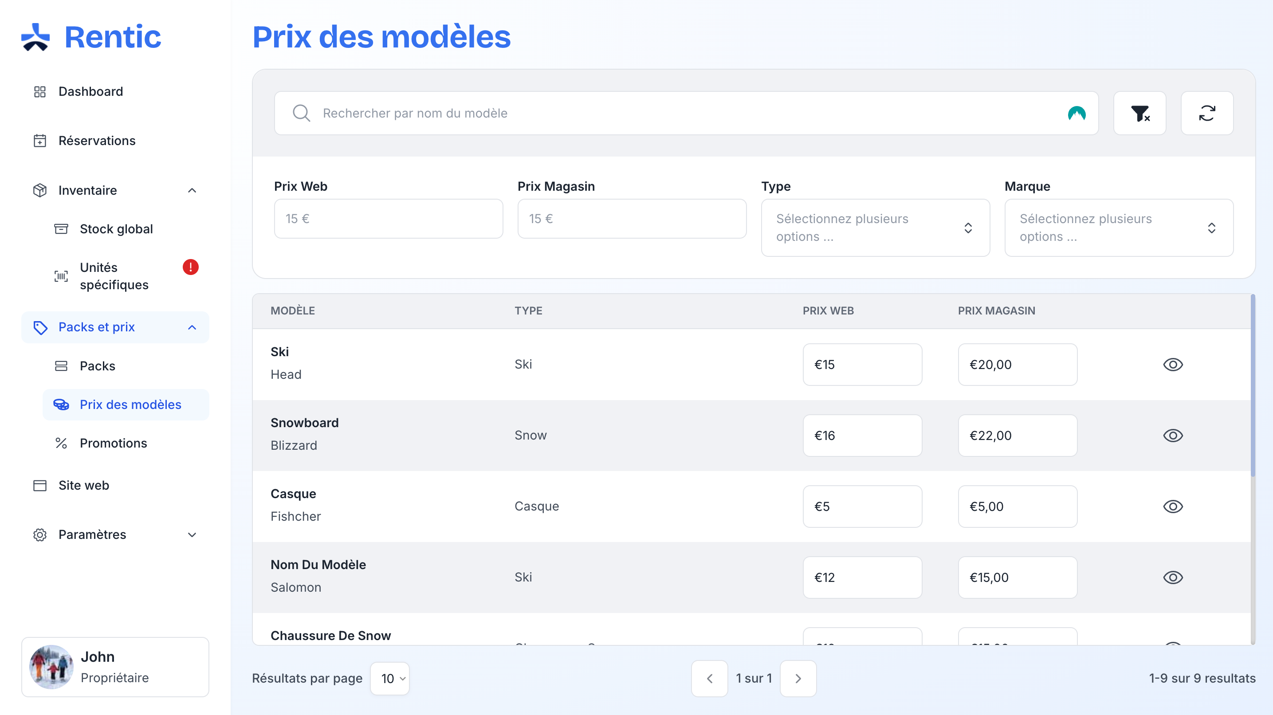Click the refresh arrows icon
1273x715 pixels.
coord(1207,113)
